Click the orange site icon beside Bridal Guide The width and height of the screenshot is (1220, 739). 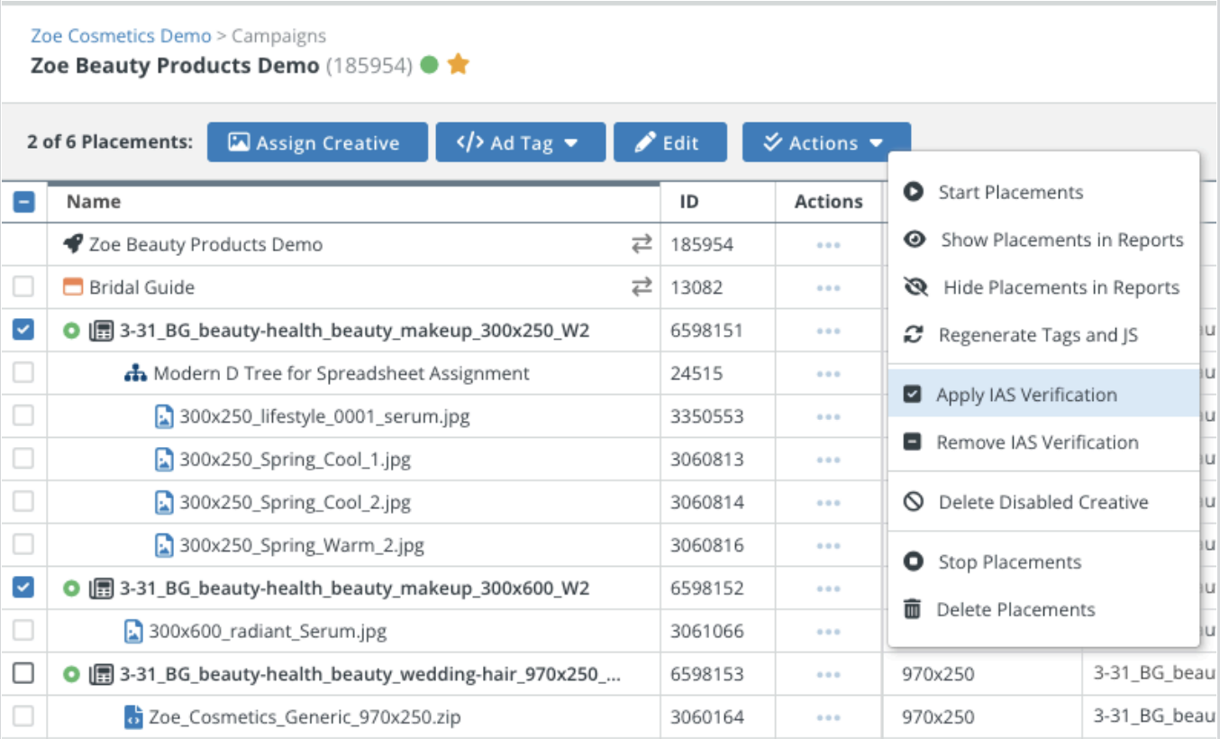tap(73, 287)
